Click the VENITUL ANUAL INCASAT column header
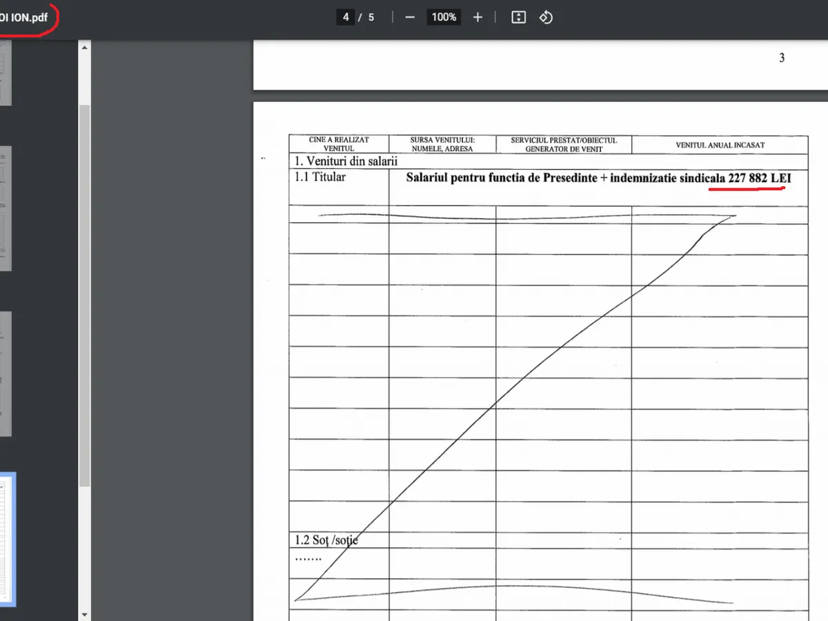Image resolution: width=828 pixels, height=621 pixels. tap(719, 145)
